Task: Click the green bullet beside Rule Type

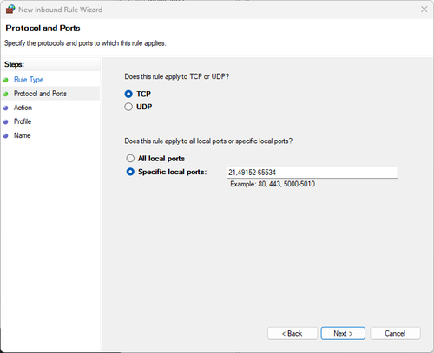Action: coord(5,80)
